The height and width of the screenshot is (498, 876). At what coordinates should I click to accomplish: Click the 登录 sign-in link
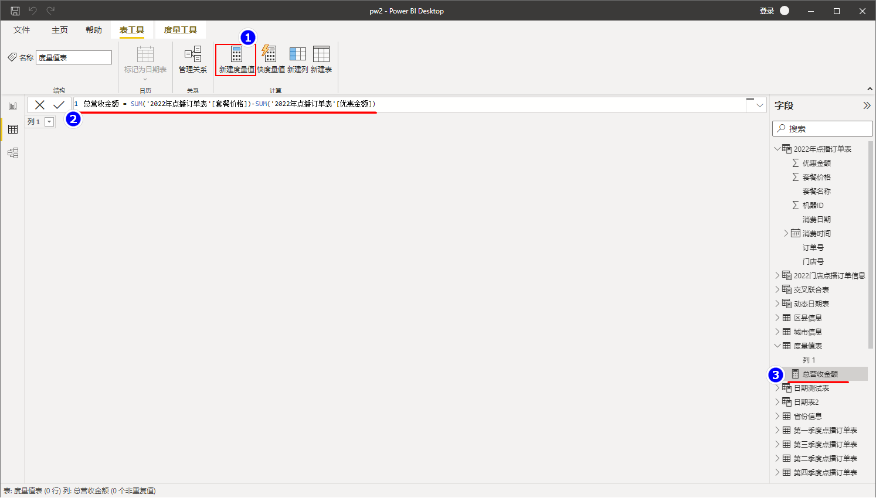pos(767,11)
